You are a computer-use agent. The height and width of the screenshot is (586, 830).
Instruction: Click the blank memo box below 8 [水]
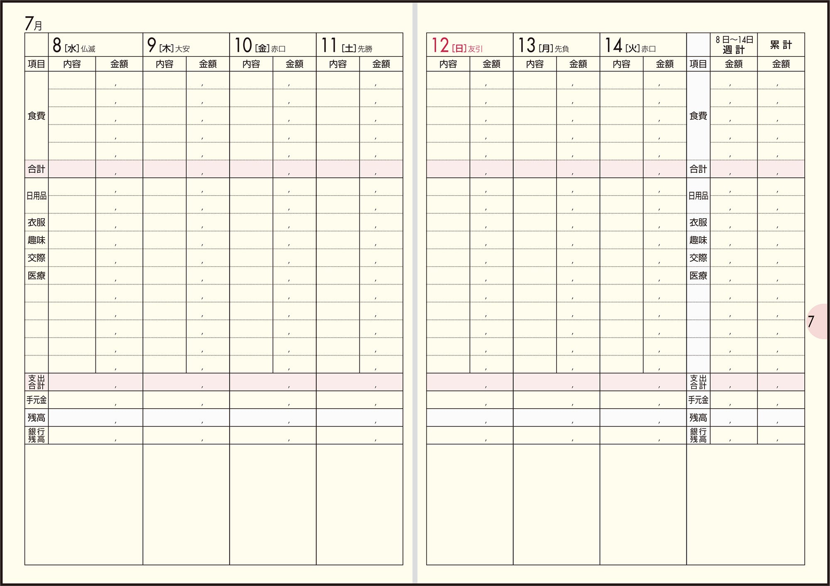[84, 505]
